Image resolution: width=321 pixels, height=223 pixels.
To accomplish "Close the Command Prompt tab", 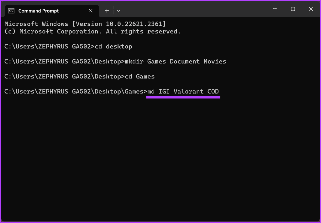I will click(91, 11).
